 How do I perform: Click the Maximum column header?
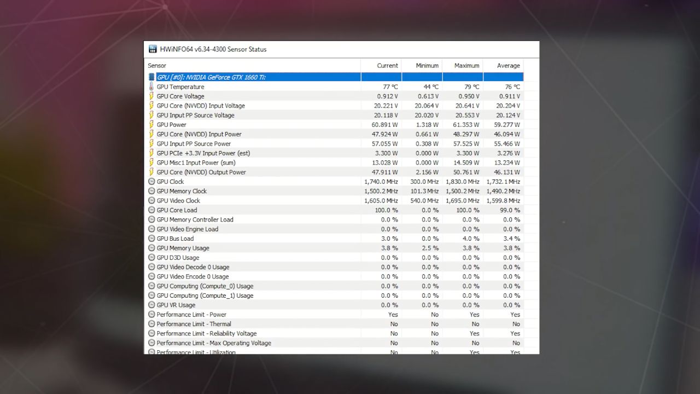466,66
